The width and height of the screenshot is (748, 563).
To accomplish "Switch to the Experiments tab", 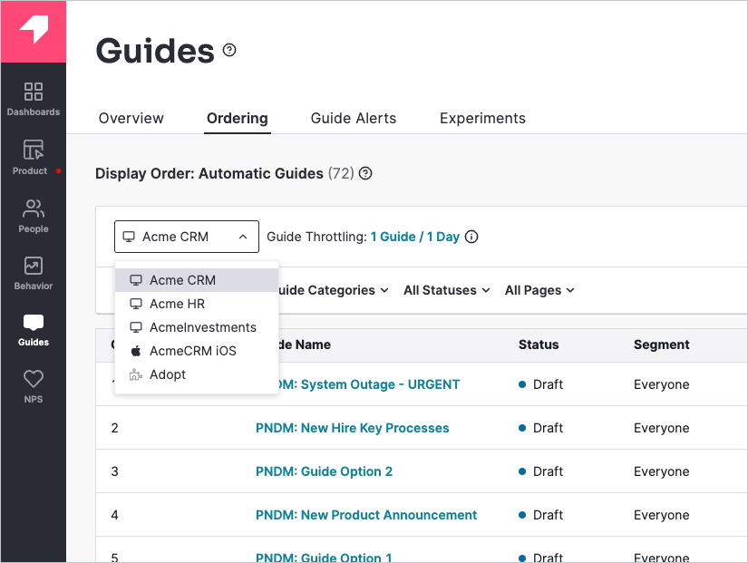I will coord(481,118).
